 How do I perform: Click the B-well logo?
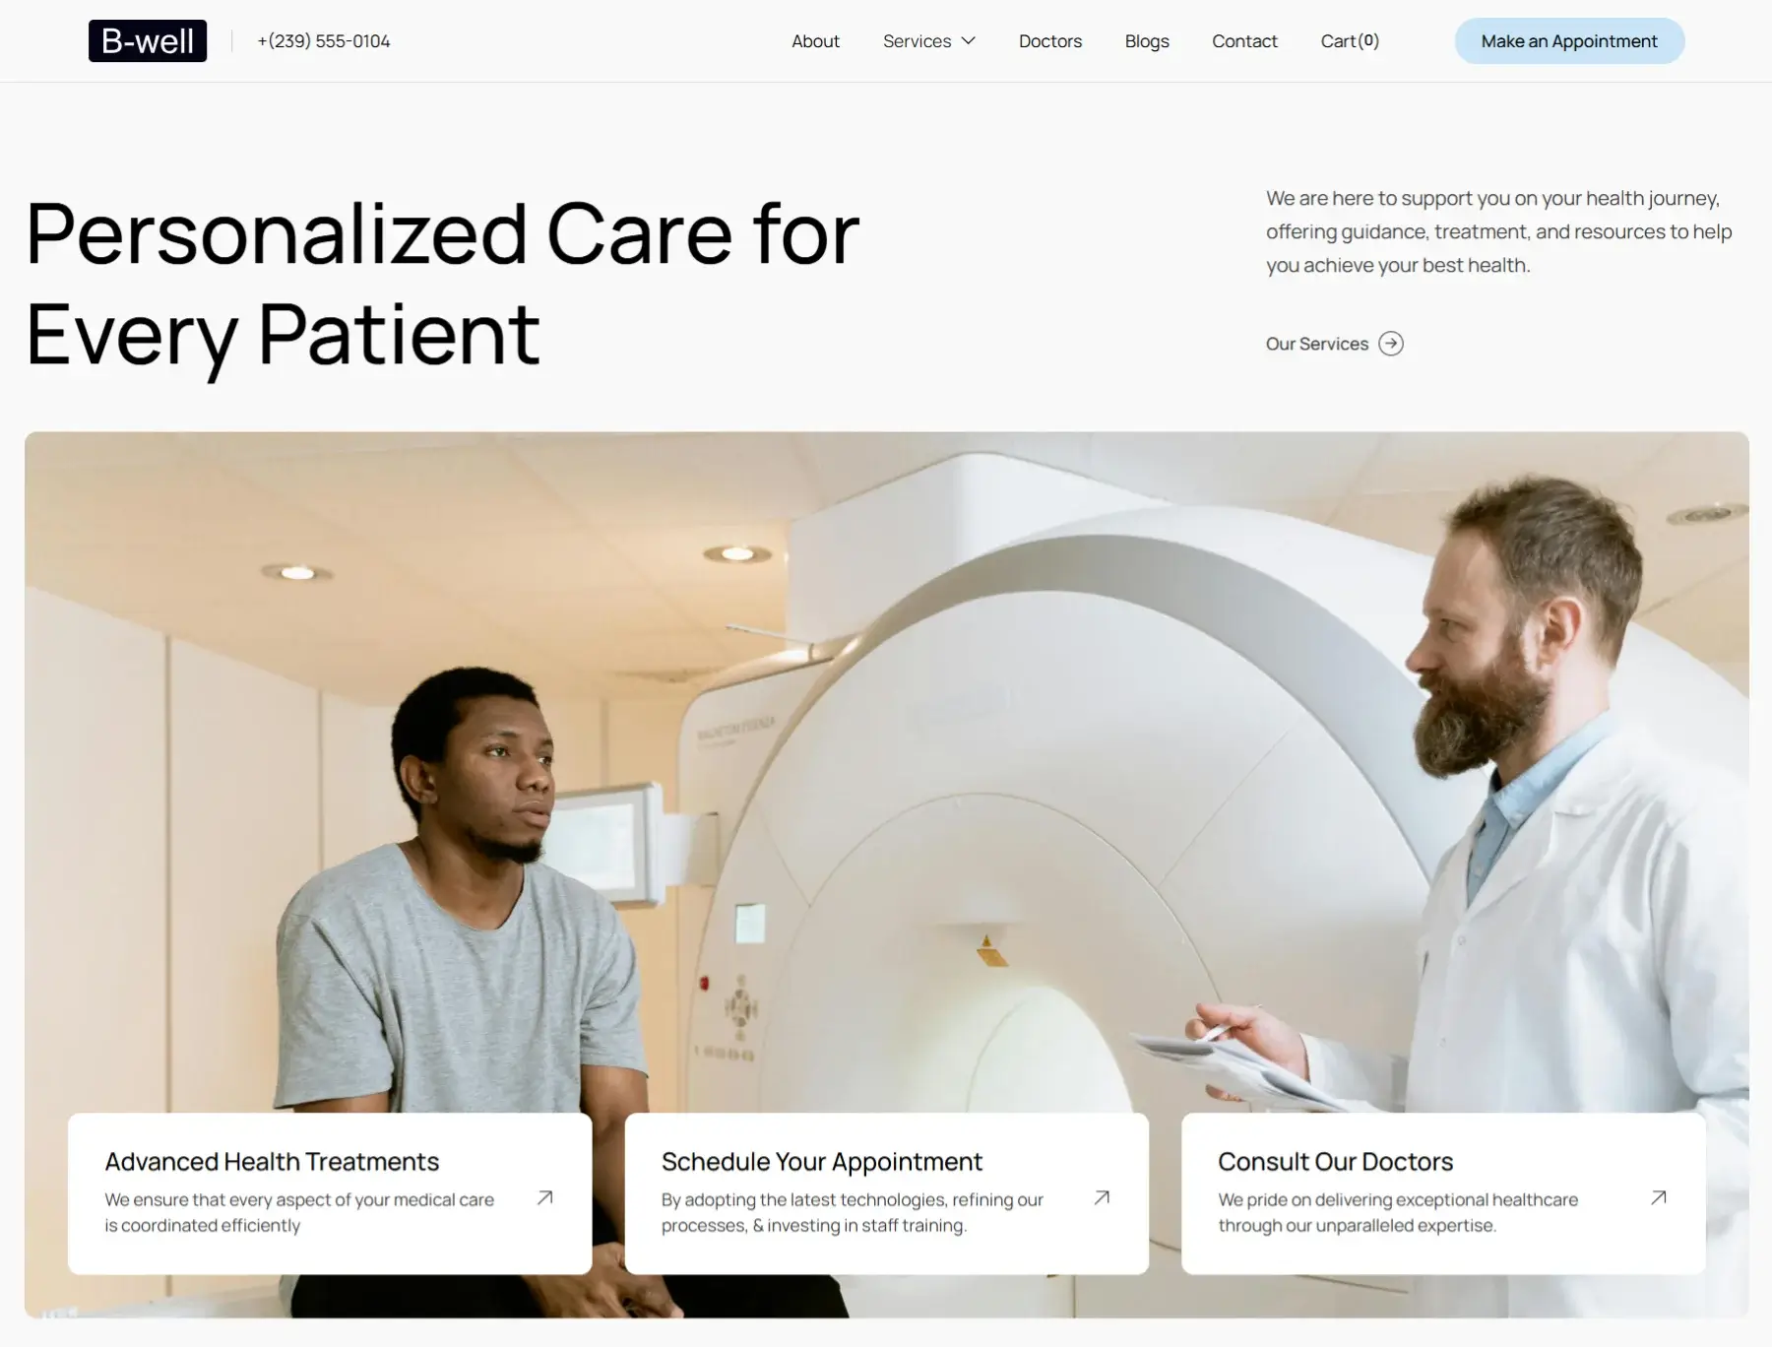point(148,40)
